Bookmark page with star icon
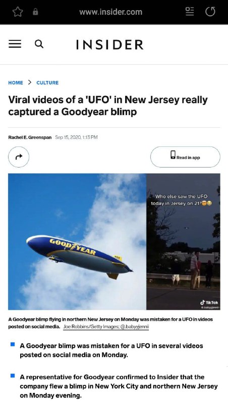This screenshot has width=228, height=404. click(18, 12)
